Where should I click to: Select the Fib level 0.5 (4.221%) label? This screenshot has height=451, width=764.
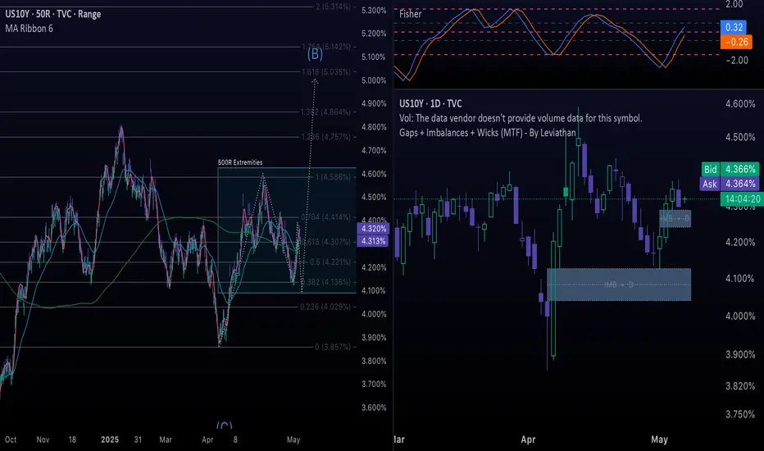pyautogui.click(x=330, y=262)
